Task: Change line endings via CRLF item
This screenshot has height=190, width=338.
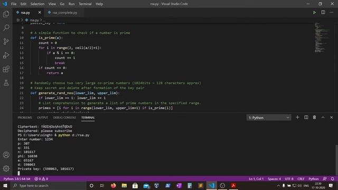Action: point(301,179)
